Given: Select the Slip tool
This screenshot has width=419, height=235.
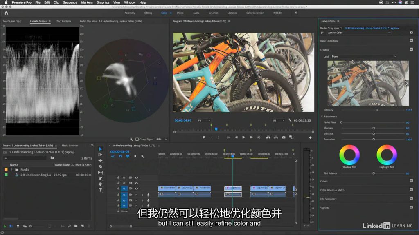Looking at the screenshot, I should (101, 173).
